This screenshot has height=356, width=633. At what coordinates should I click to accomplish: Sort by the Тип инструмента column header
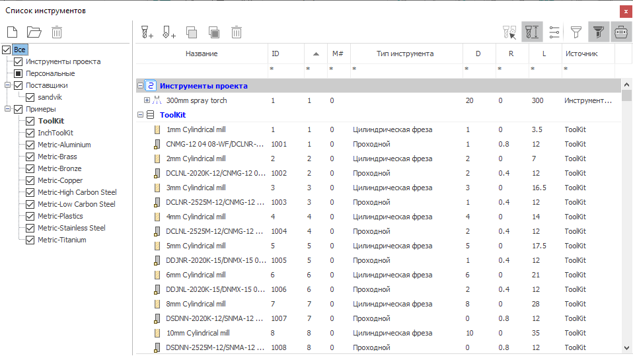405,53
